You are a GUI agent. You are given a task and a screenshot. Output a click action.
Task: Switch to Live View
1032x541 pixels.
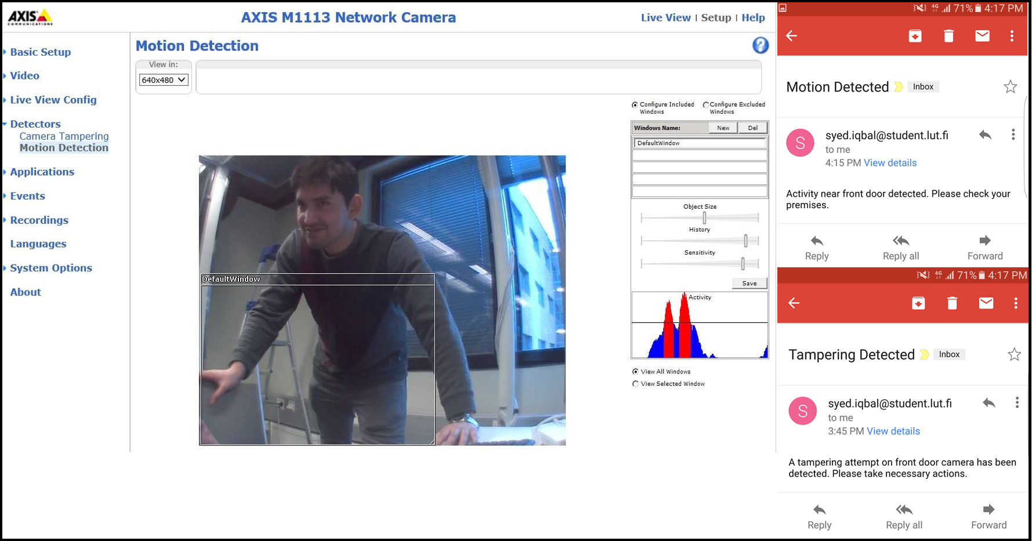(x=665, y=17)
